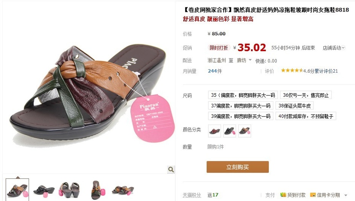Viewport: 355px width, 201px height.
Task: Click the 限时打折 promotion tag
Action: [218, 48]
